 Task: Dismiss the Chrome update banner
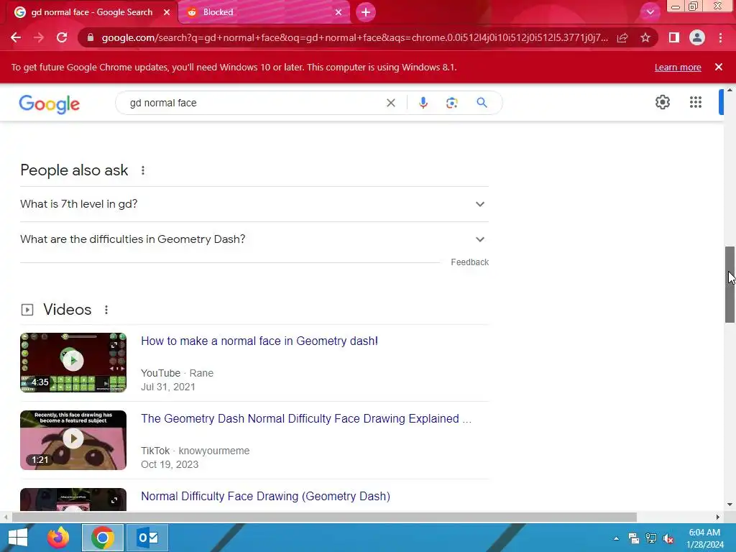pos(718,67)
